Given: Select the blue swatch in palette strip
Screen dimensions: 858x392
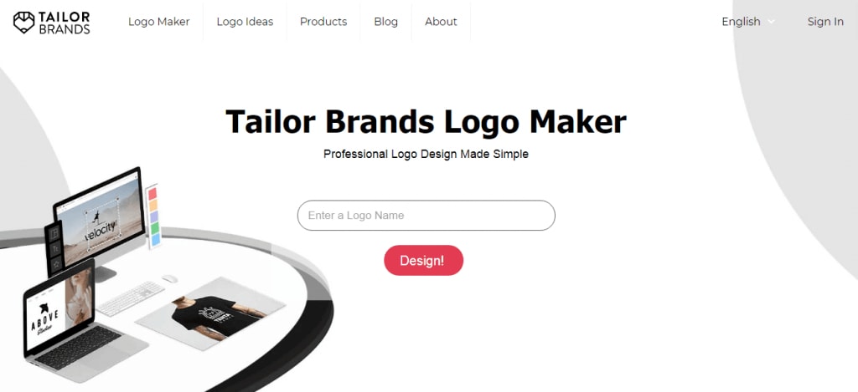Looking at the screenshot, I should pyautogui.click(x=155, y=239).
